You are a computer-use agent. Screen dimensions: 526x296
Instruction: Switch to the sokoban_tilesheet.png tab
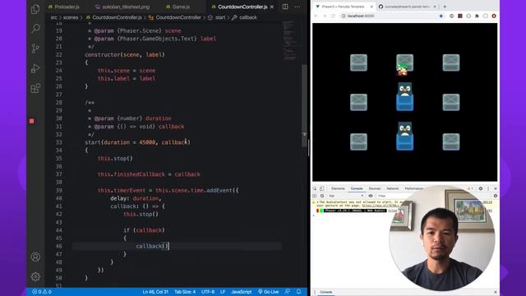[x=122, y=7]
